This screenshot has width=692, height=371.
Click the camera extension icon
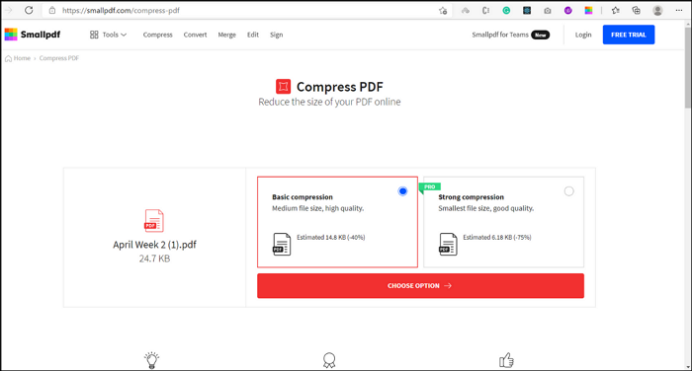coord(548,11)
